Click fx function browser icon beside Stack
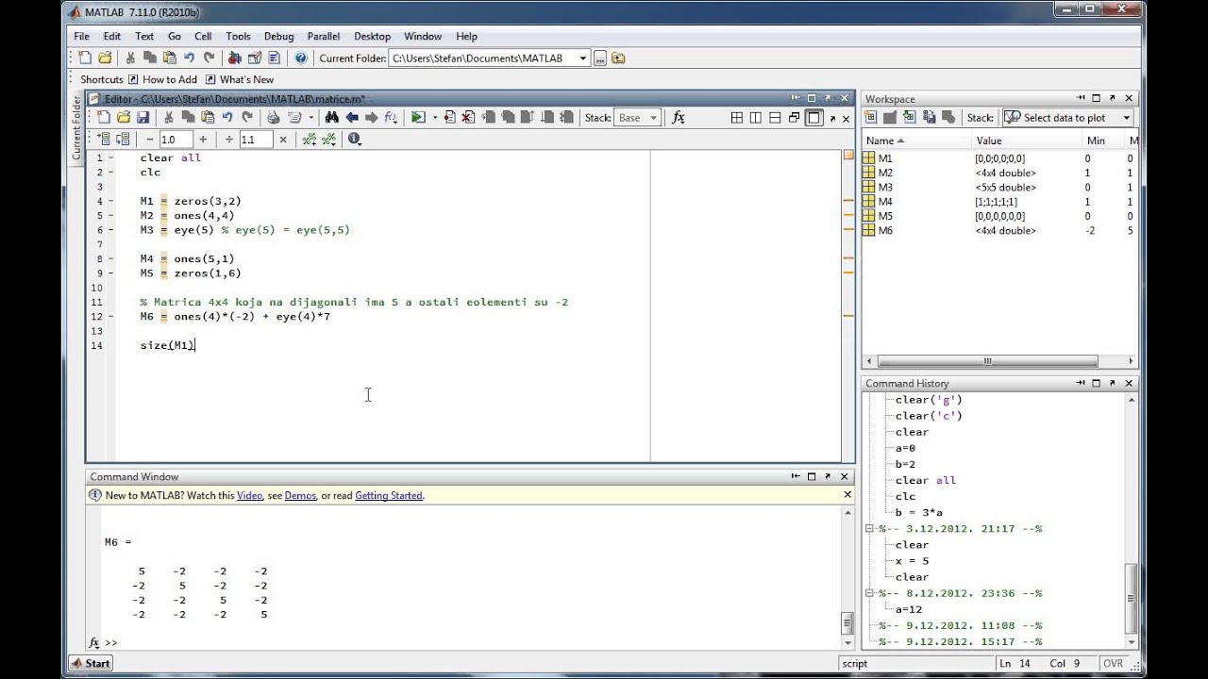This screenshot has height=679, width=1208. point(679,118)
